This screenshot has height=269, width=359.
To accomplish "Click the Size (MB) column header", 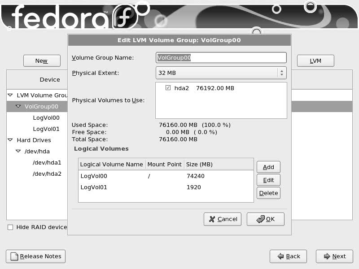I will (219, 165).
